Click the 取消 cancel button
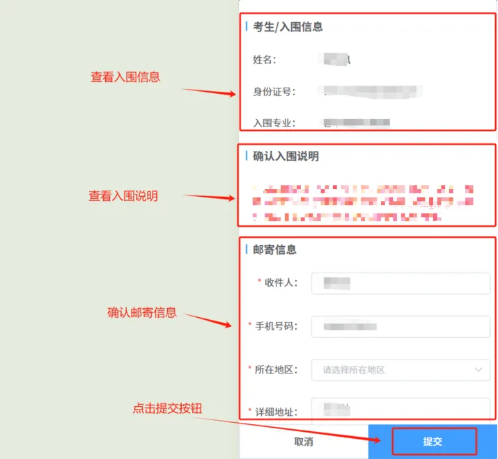The width and height of the screenshot is (498, 459). 304,442
